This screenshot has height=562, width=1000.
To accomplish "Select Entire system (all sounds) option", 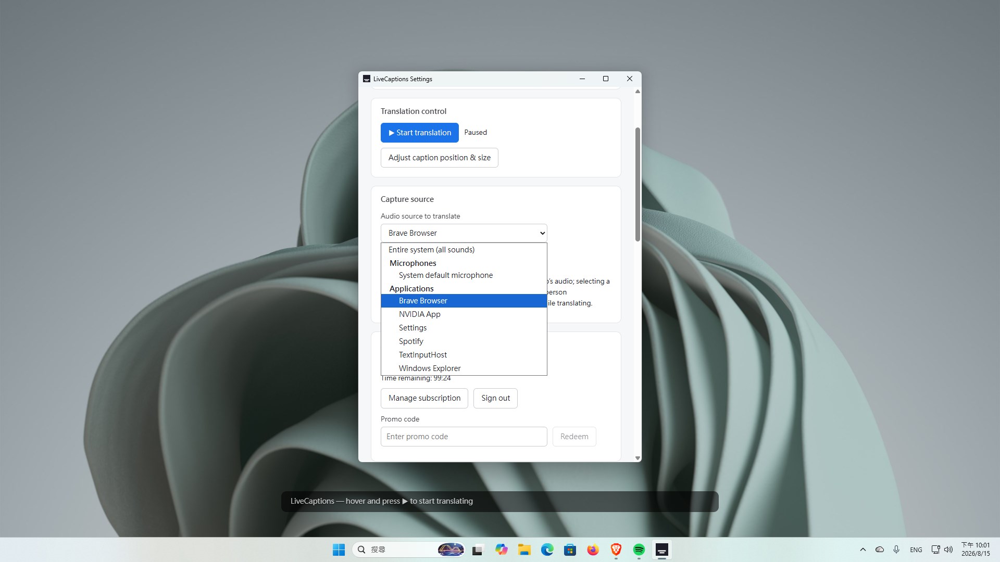I will [464, 250].
